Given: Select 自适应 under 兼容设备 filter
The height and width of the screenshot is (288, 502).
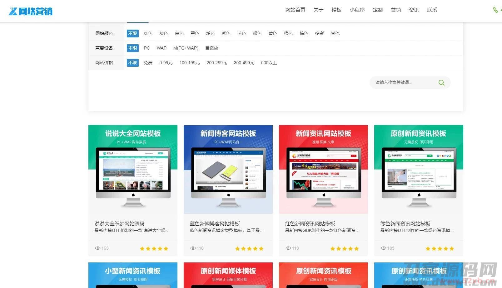Looking at the screenshot, I should pyautogui.click(x=211, y=48).
